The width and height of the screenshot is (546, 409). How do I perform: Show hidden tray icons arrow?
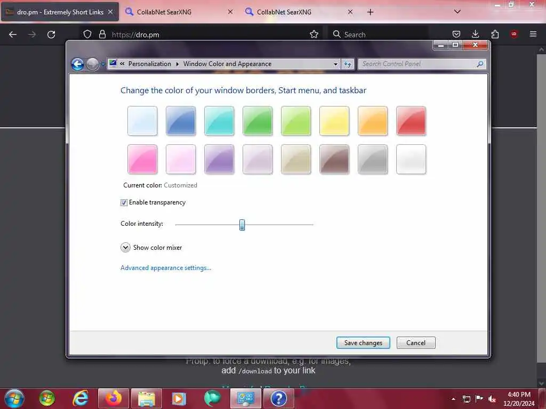(453, 399)
